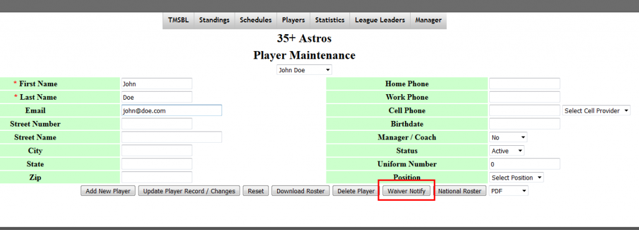Click Update Player Record / Changes
639x230 pixels.
(x=189, y=191)
